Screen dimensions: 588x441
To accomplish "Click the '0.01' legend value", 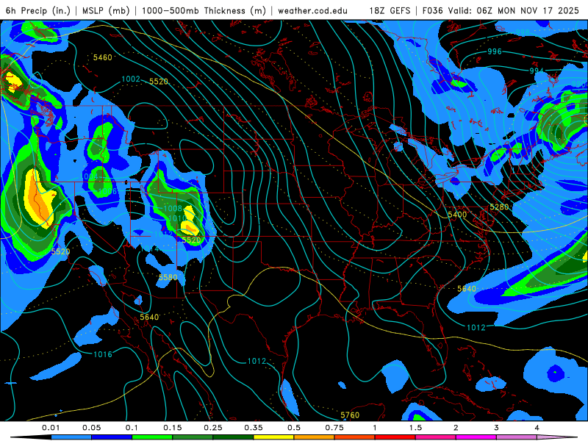I will tap(51, 428).
